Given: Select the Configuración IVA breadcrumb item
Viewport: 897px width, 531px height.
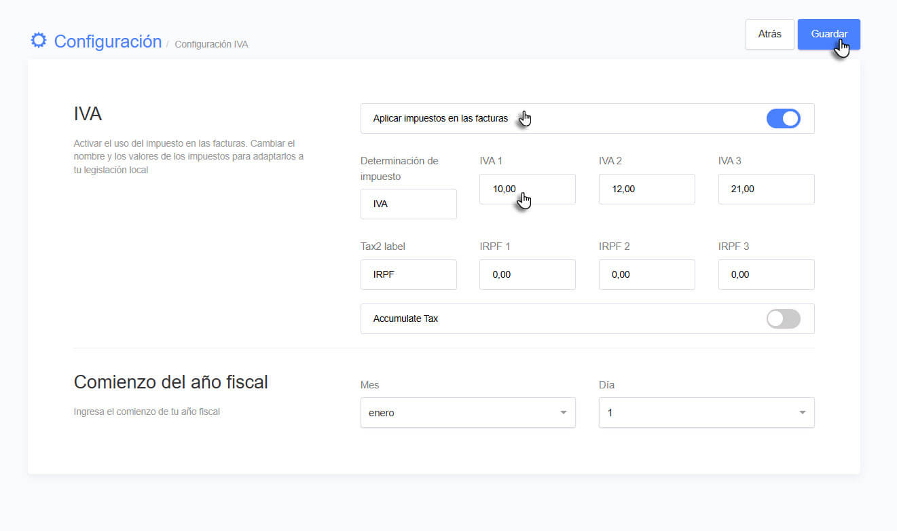Looking at the screenshot, I should 211,45.
